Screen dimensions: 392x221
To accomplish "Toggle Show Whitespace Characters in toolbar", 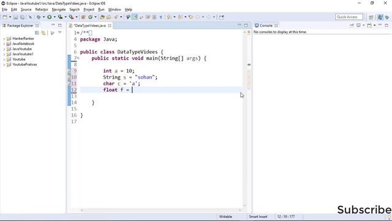I will coord(161,17).
